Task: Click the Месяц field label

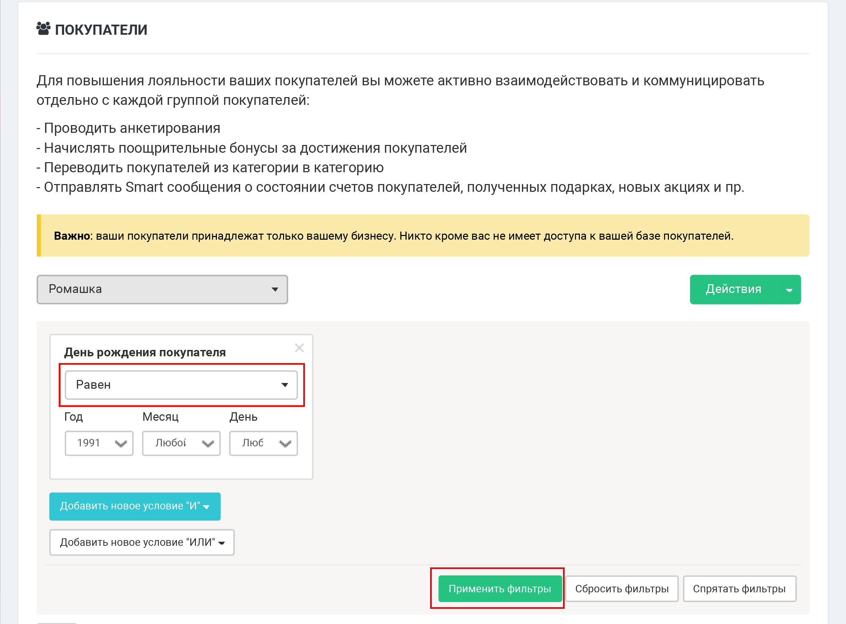Action: point(161,417)
